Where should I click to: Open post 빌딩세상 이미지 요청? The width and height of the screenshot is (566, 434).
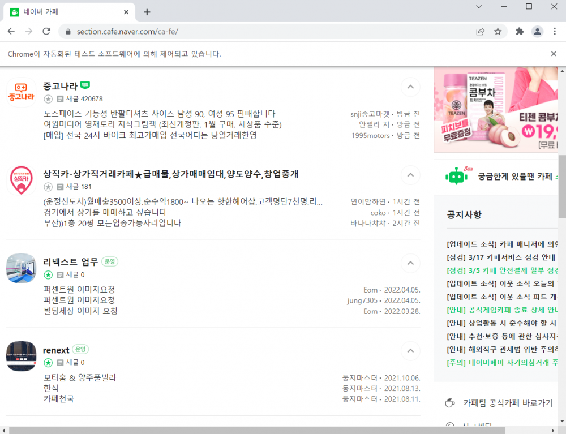(x=80, y=311)
